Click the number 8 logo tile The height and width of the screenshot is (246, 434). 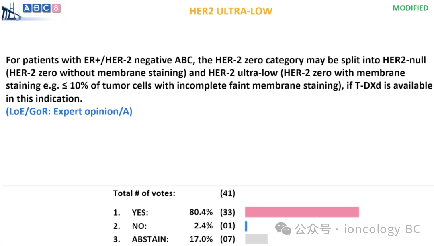click(x=57, y=8)
